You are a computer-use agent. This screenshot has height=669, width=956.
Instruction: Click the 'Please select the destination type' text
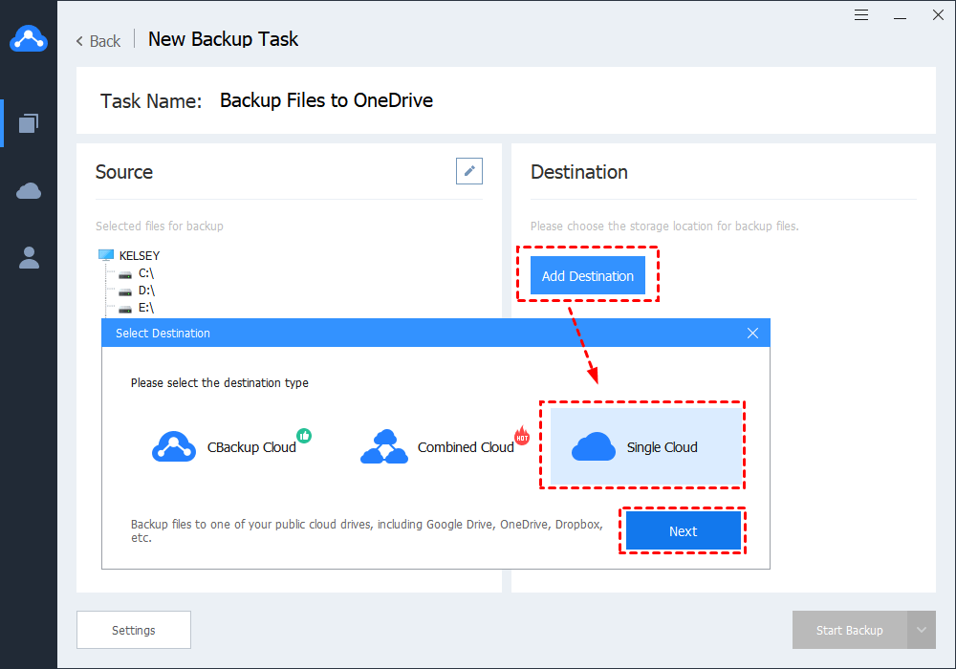click(x=220, y=382)
